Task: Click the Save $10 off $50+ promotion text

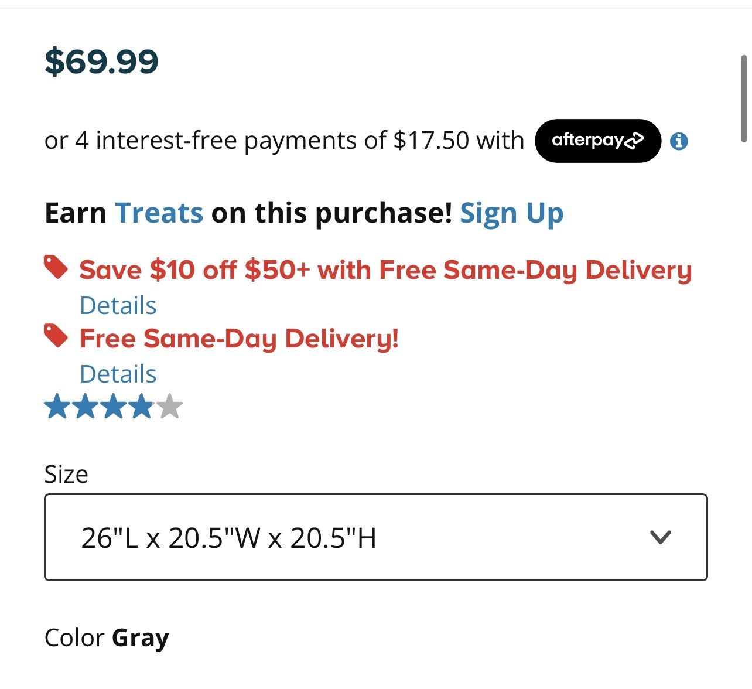Action: coord(385,270)
